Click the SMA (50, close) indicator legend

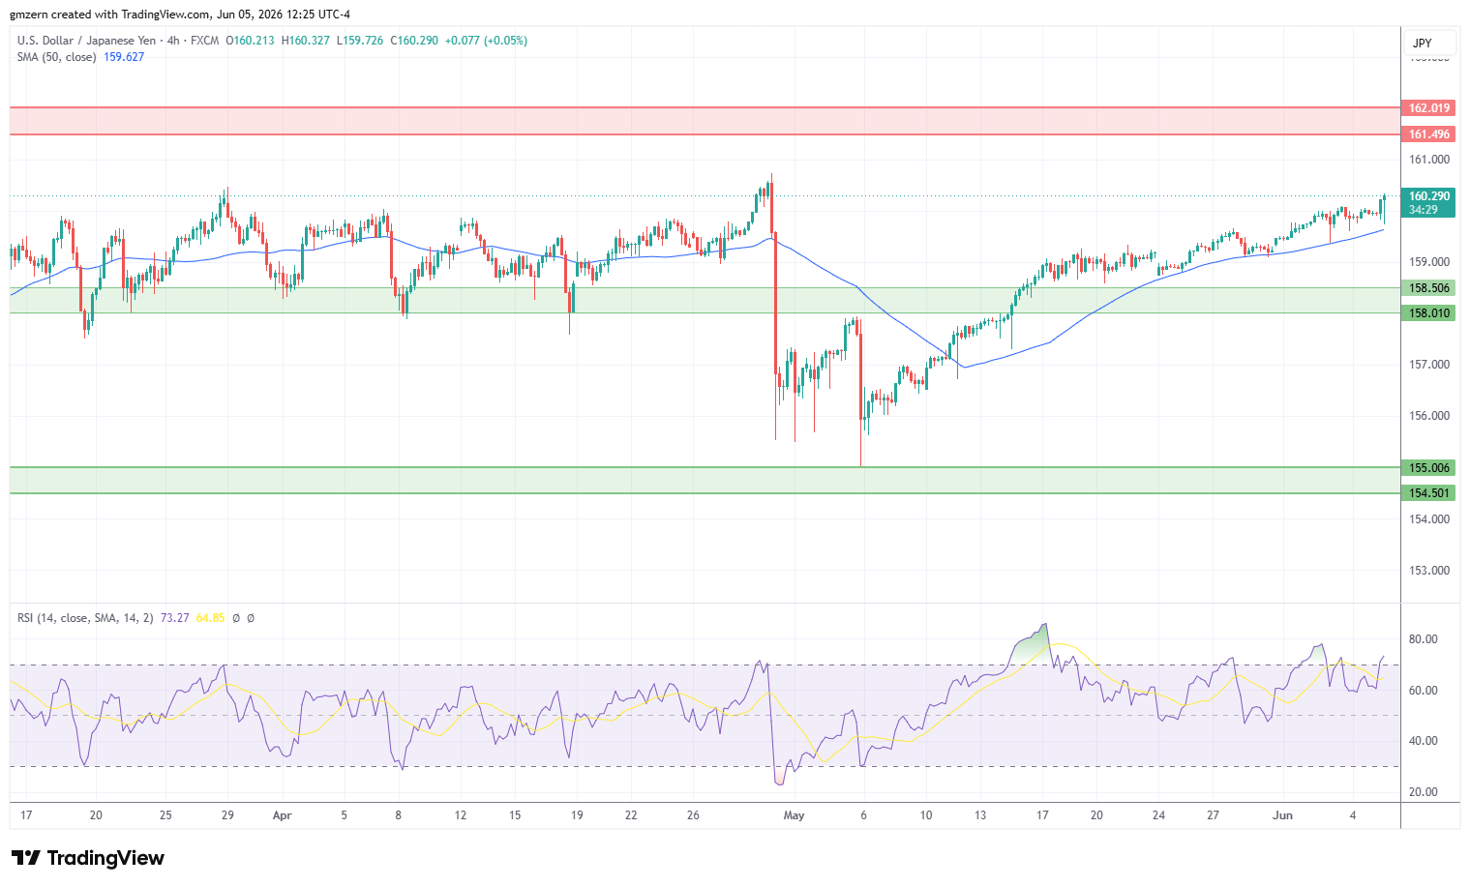tap(56, 57)
